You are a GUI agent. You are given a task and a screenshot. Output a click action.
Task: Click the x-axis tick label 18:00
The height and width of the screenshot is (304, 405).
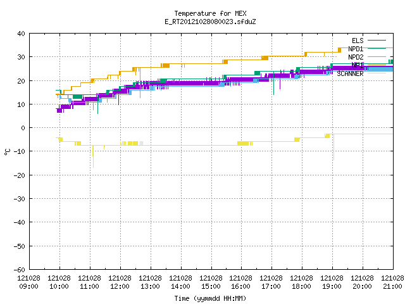(301, 286)
